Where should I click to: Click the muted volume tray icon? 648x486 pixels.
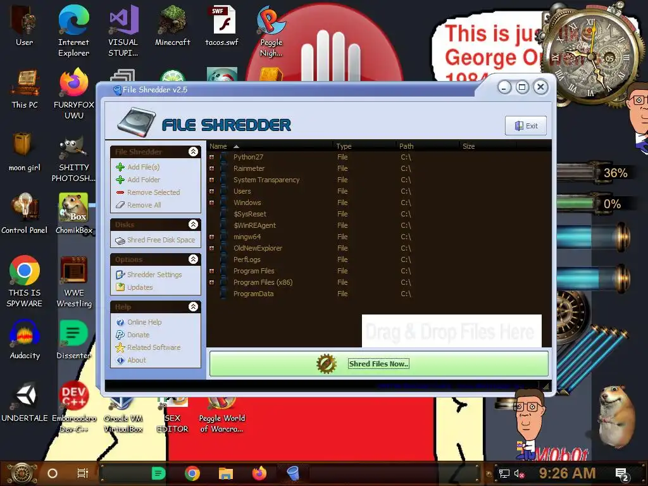pyautogui.click(x=519, y=473)
